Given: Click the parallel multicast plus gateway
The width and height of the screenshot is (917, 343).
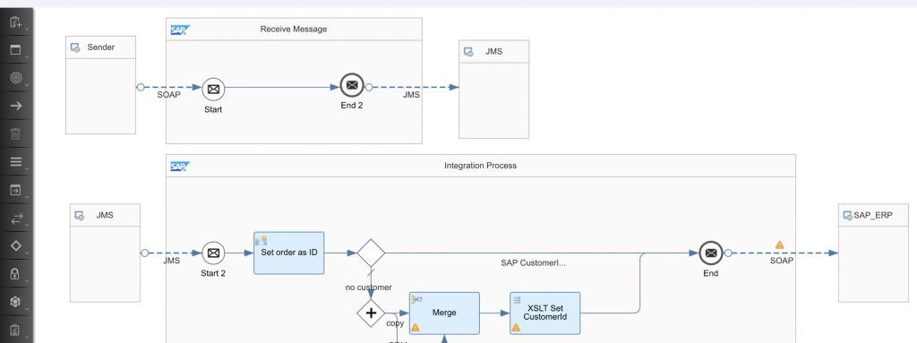Looking at the screenshot, I should 371,313.
